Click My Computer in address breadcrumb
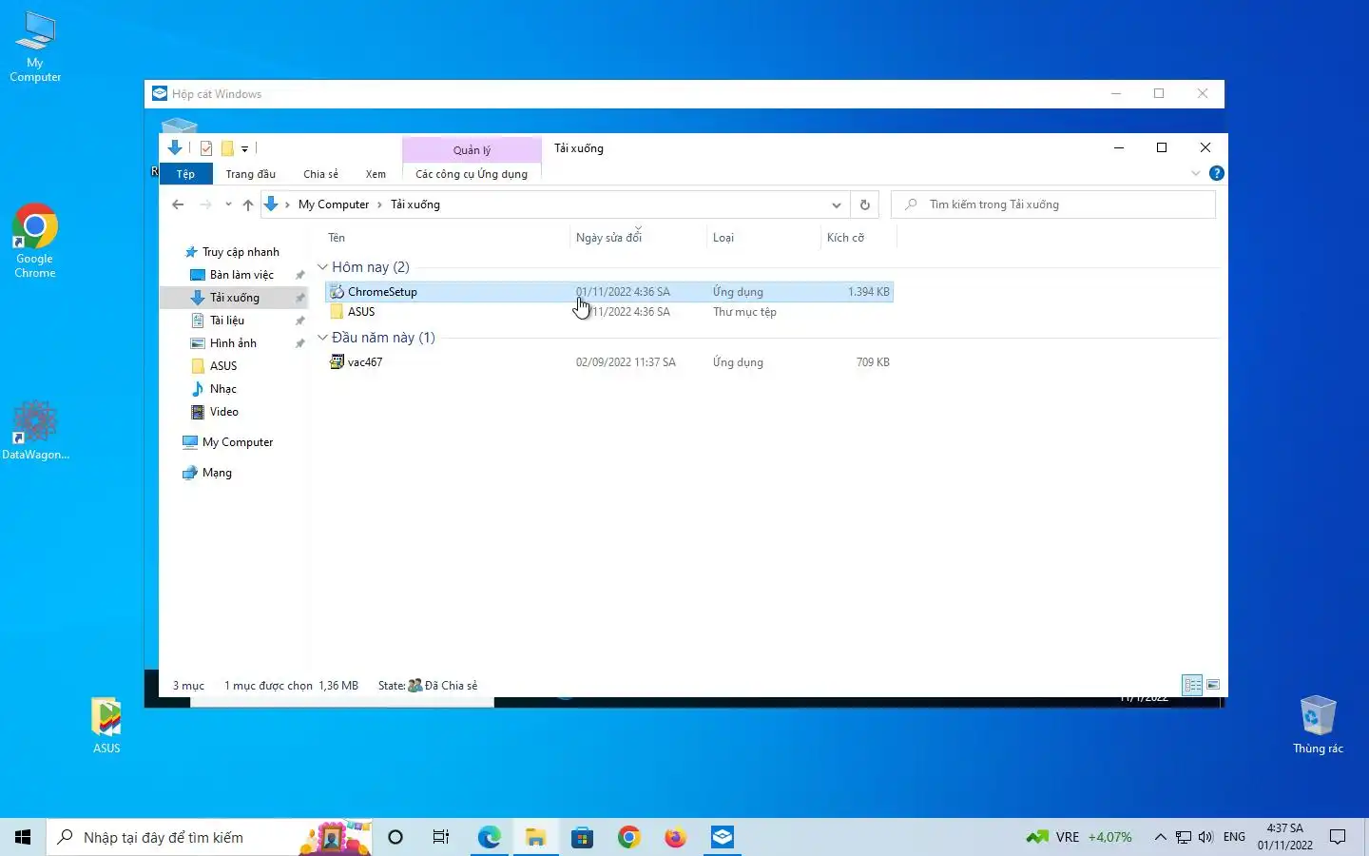 point(334,204)
